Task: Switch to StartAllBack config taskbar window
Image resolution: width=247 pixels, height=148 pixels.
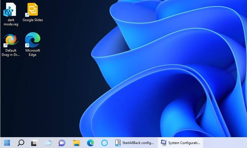Action: (x=134, y=143)
